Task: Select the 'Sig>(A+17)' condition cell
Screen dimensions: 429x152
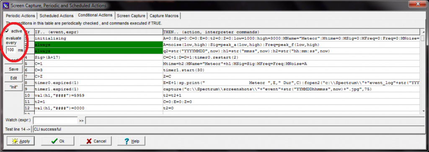Action: (98, 58)
